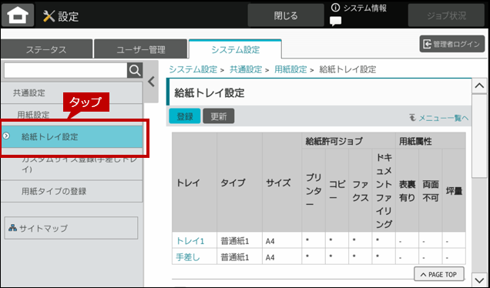Open 用紙タイプの登録 in the sidebar
490x288 pixels.
pos(72,191)
